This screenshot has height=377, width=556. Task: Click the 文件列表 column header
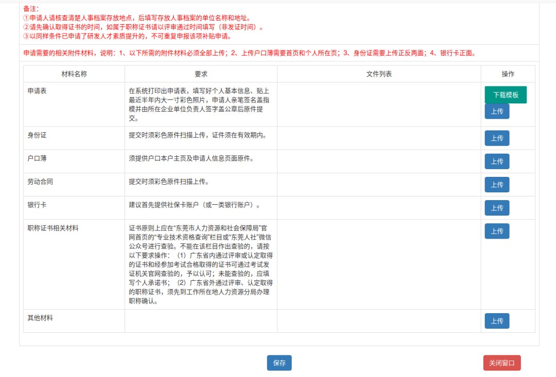379,74
